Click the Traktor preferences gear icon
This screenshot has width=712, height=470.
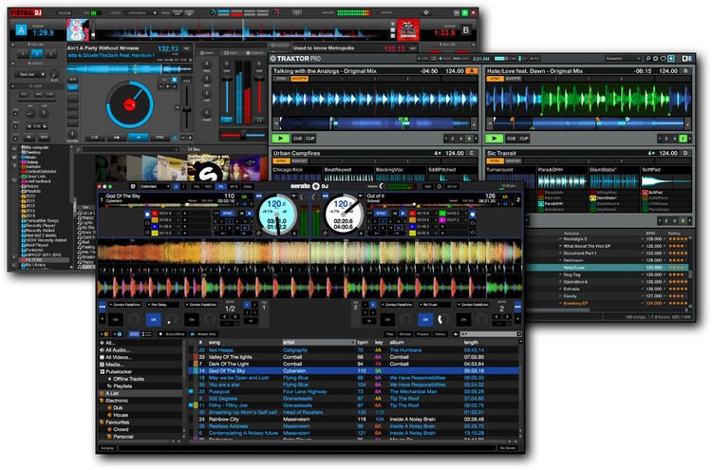[x=655, y=59]
